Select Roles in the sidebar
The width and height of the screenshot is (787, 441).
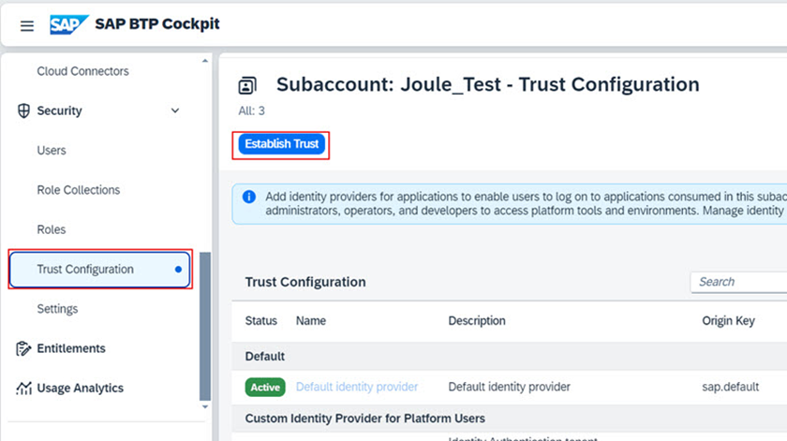(52, 229)
